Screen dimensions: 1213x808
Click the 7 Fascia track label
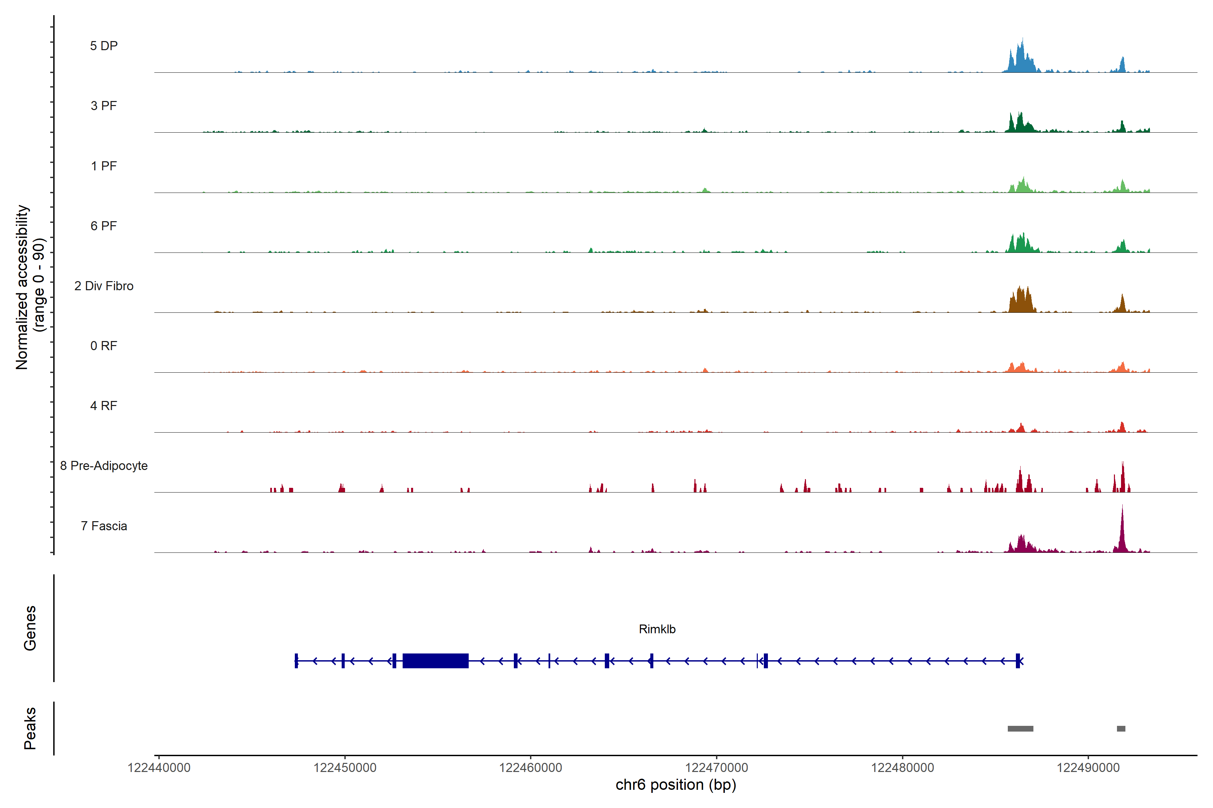[x=104, y=526]
